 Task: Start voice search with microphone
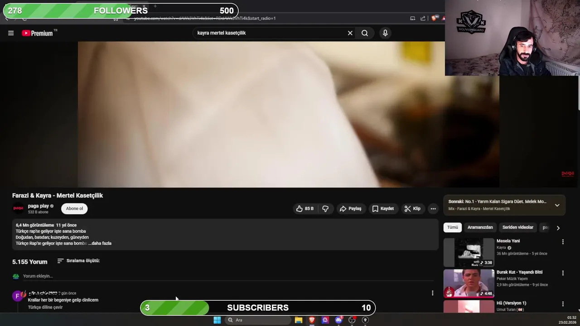[x=385, y=33]
